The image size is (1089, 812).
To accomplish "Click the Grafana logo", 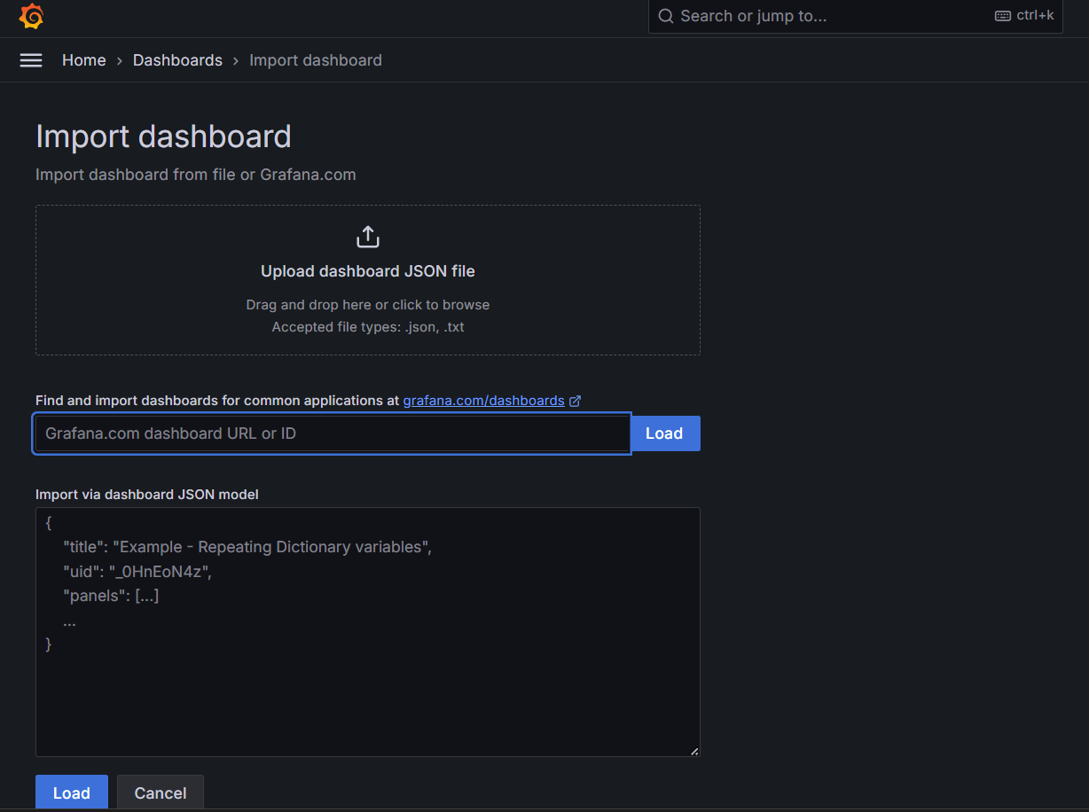I will click(x=31, y=16).
